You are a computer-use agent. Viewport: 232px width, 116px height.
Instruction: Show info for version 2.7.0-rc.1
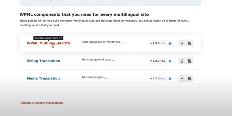point(170,79)
